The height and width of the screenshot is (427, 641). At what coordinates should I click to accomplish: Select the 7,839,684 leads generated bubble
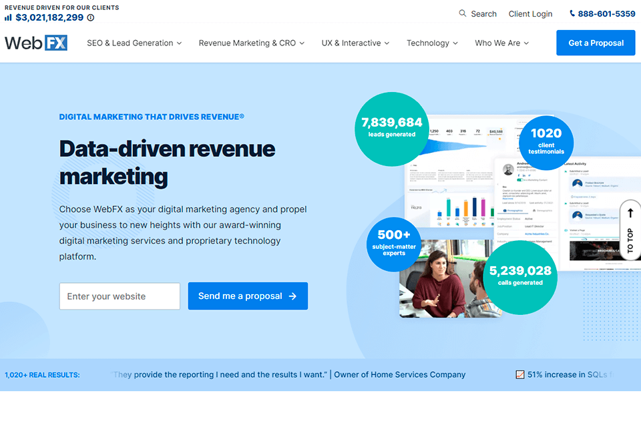(x=391, y=129)
